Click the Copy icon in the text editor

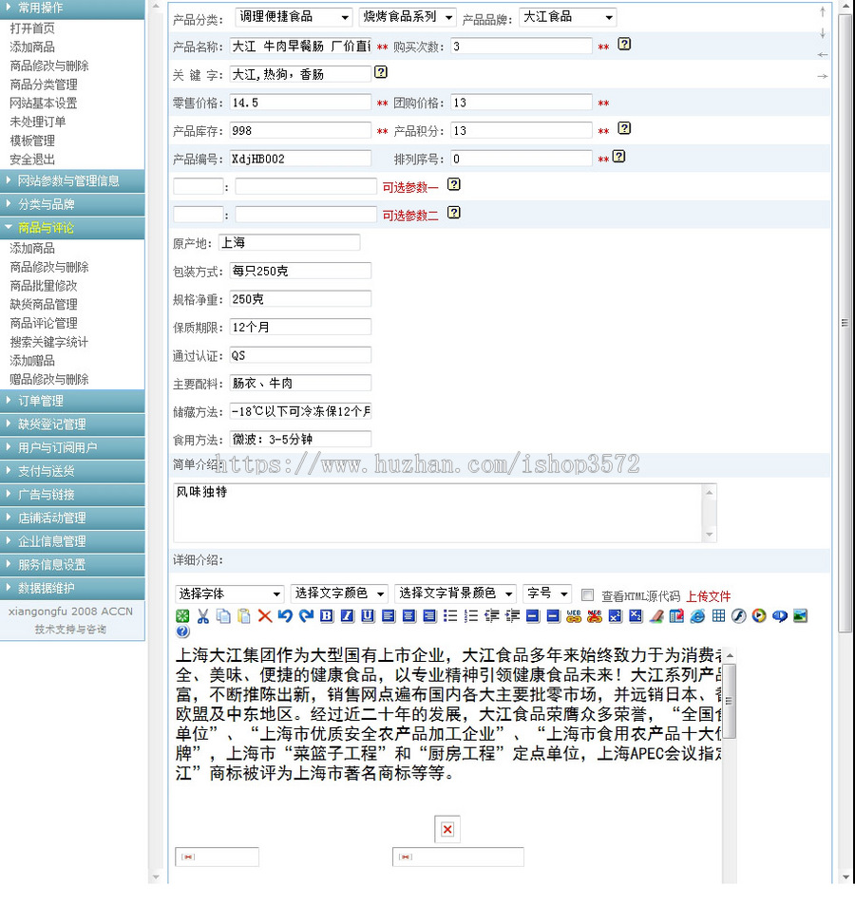225,616
